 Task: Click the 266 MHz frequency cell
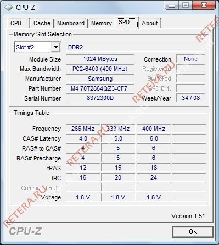point(83,129)
